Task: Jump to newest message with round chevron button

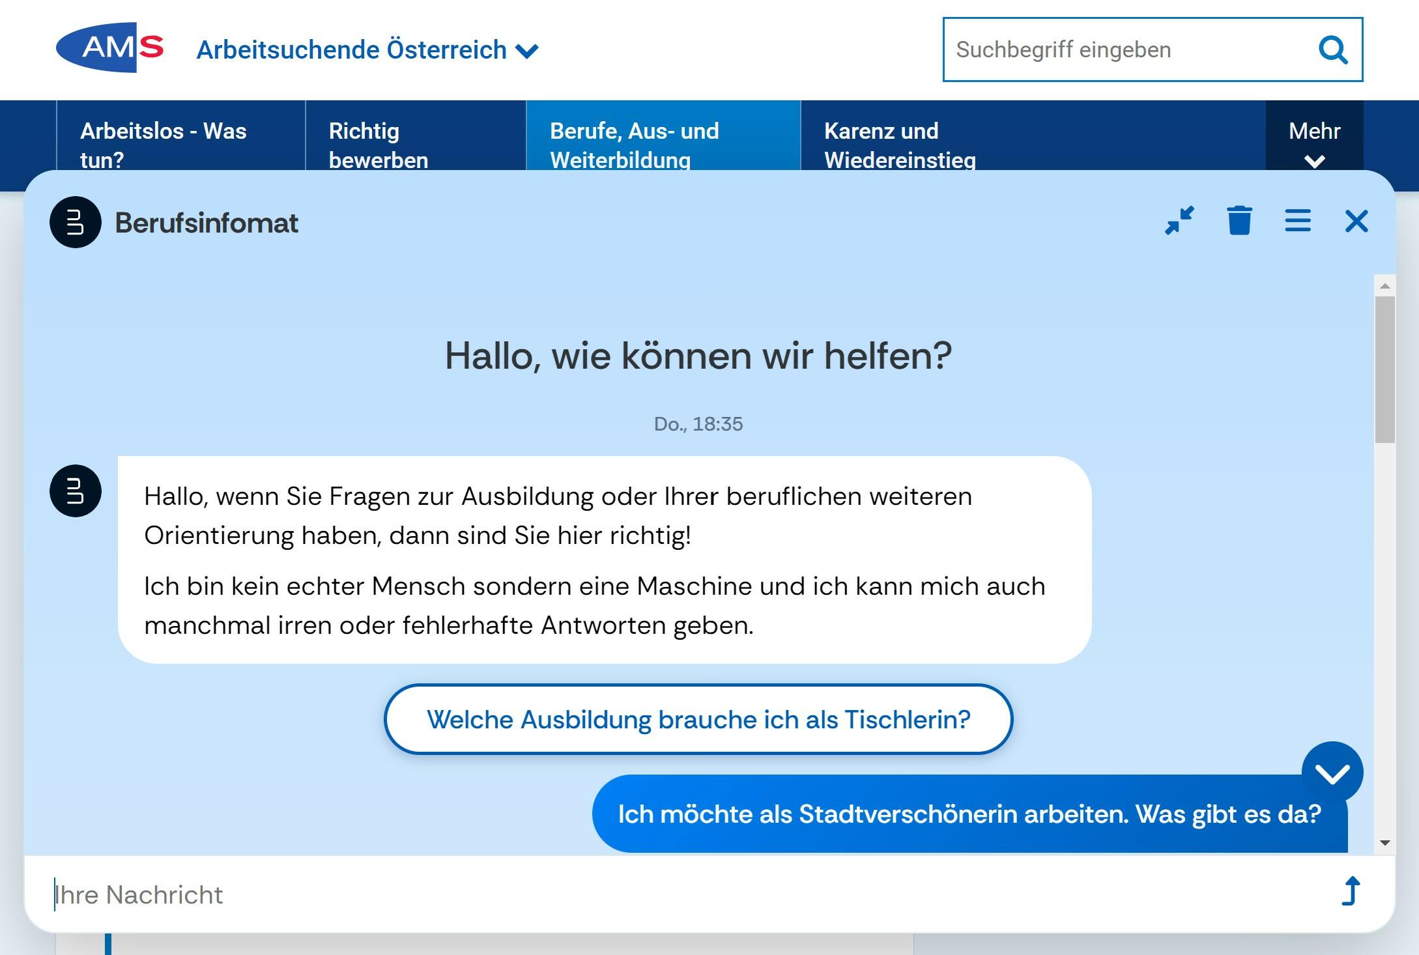Action: pyautogui.click(x=1332, y=772)
